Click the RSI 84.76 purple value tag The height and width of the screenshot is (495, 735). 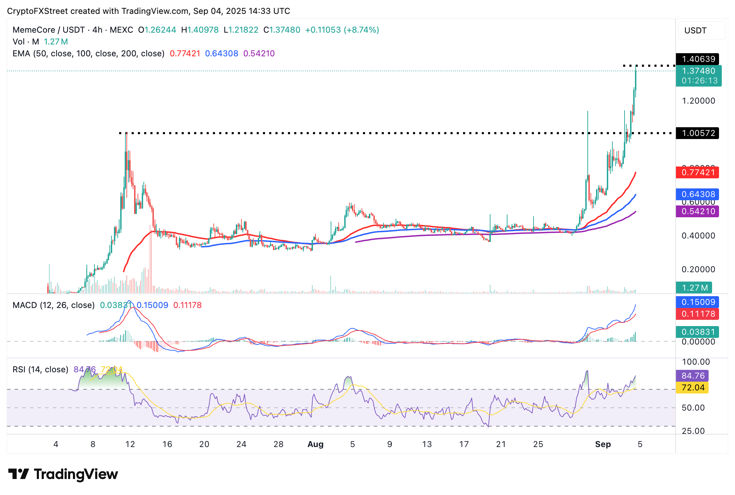(692, 376)
